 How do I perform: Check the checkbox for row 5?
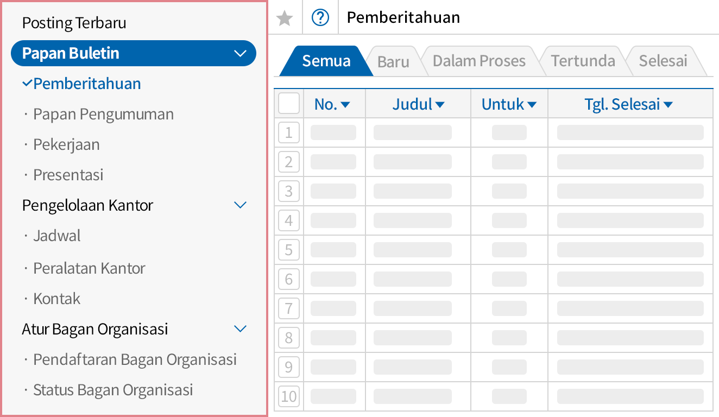tap(289, 250)
